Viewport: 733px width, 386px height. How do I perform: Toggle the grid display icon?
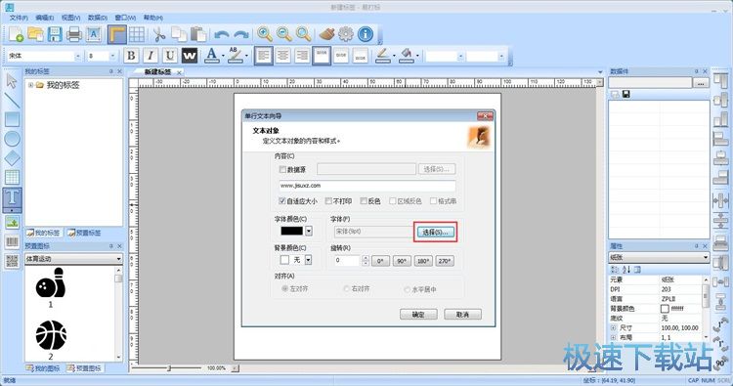coord(137,34)
